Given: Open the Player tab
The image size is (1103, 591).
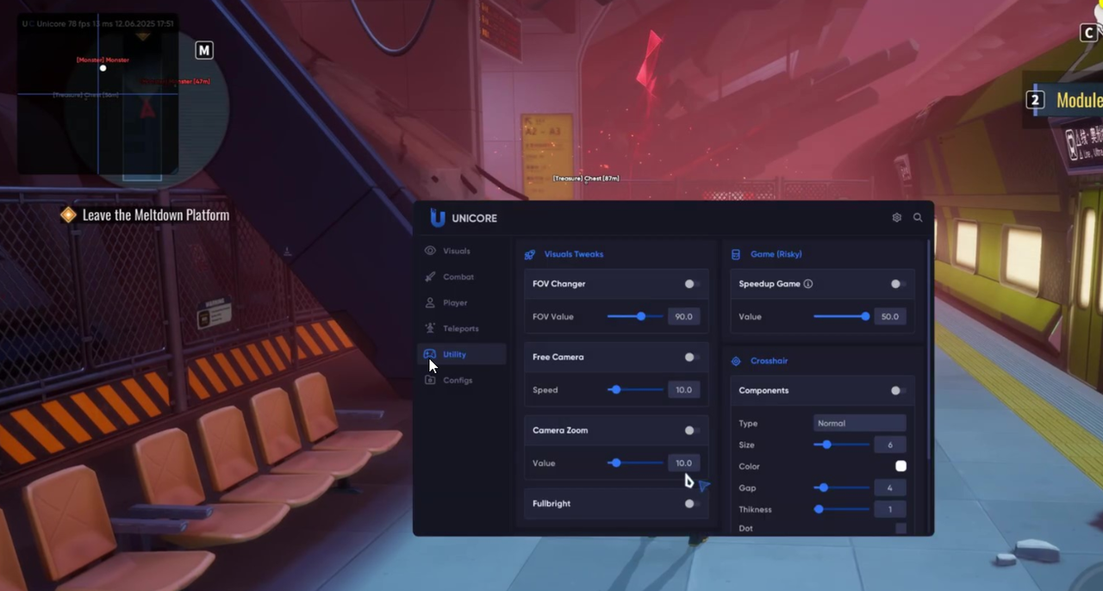Looking at the screenshot, I should click(463, 302).
